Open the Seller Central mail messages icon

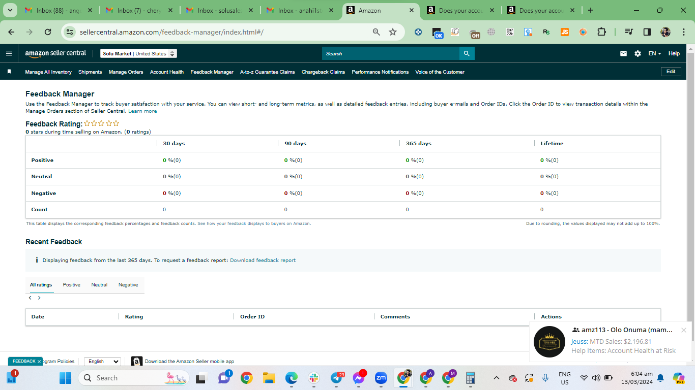623,53
